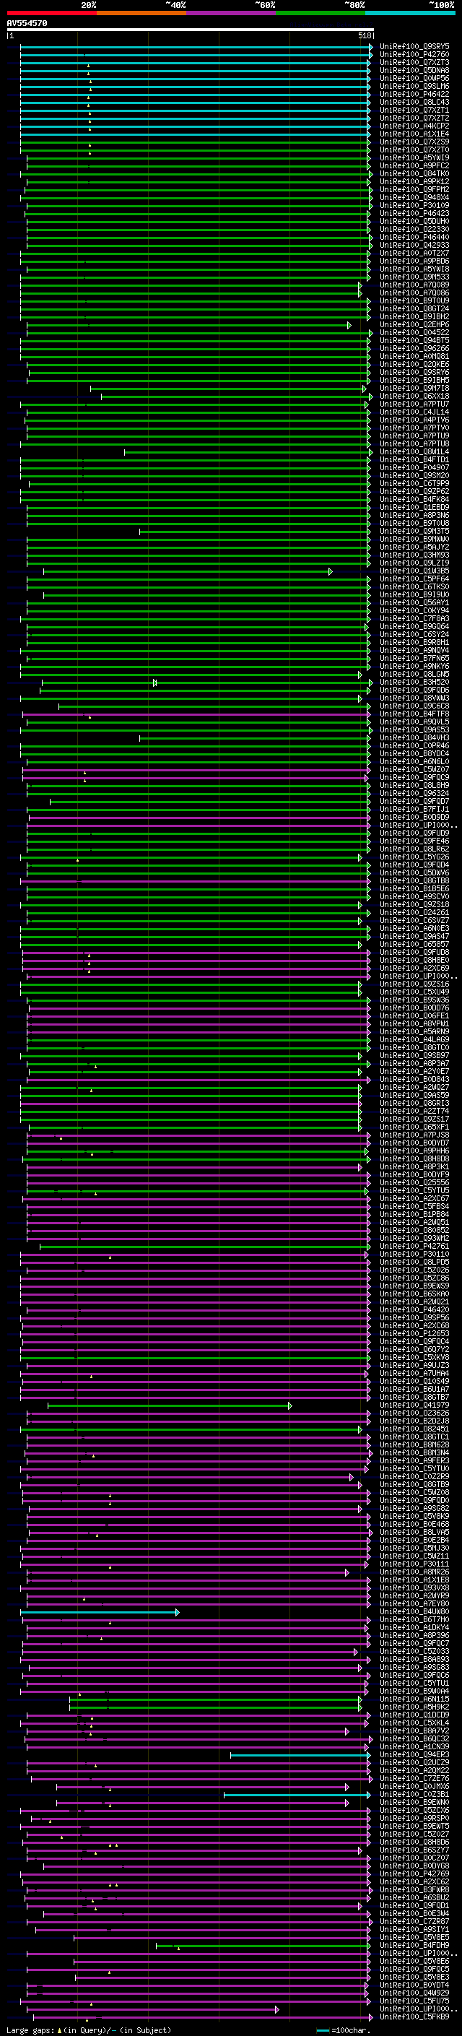The height and width of the screenshot is (2036, 462).
Task: Select the UniRef100_Q2EHP6 entry
Action: click(414, 325)
